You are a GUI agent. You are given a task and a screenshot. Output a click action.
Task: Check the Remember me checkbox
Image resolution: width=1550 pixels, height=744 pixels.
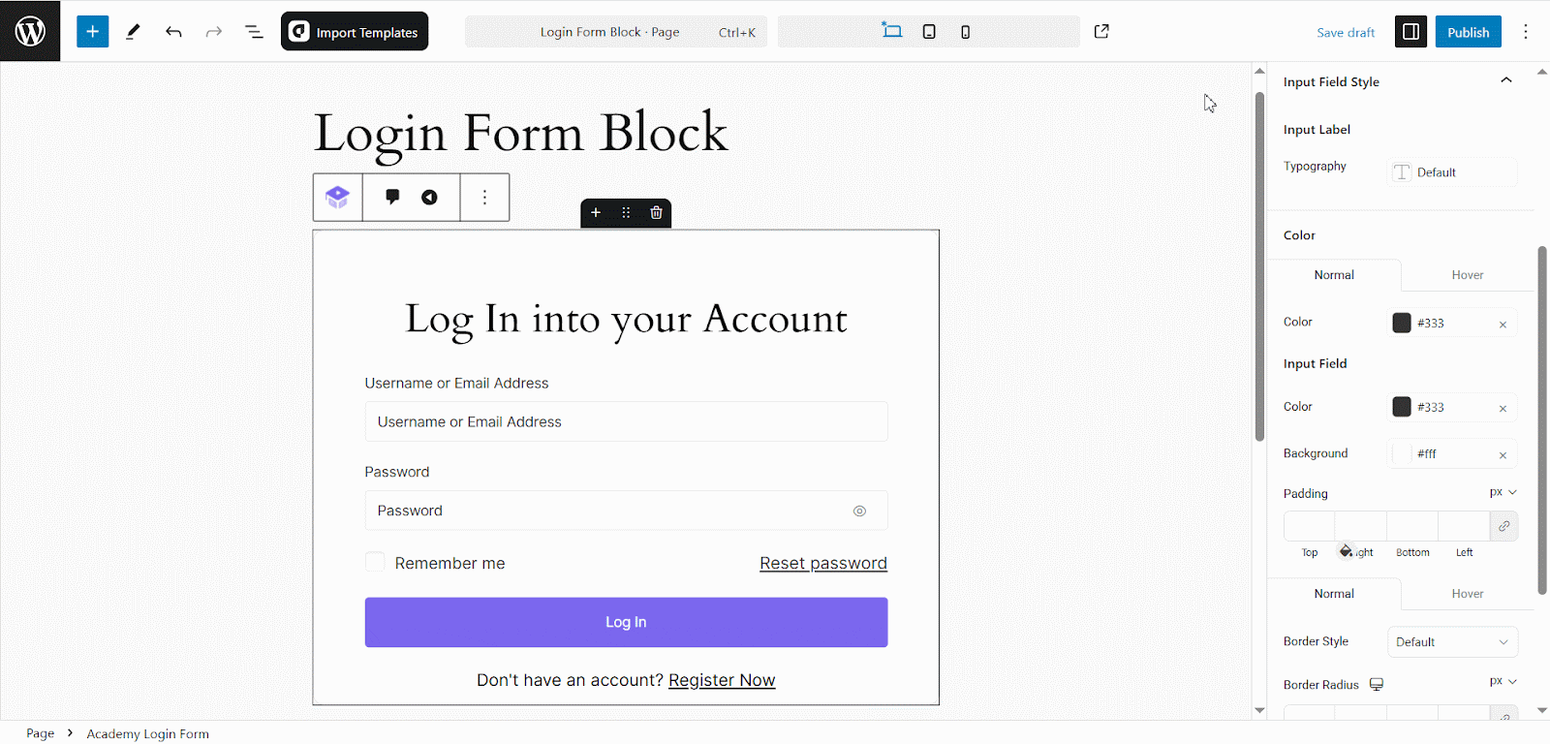[x=374, y=562]
